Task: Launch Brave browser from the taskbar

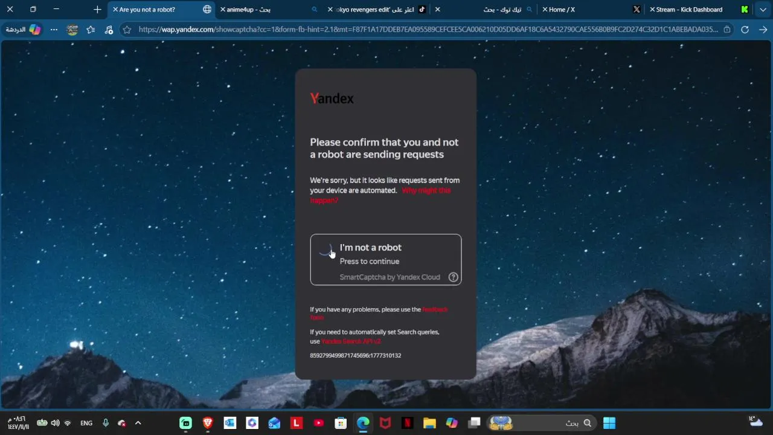Action: tap(208, 423)
